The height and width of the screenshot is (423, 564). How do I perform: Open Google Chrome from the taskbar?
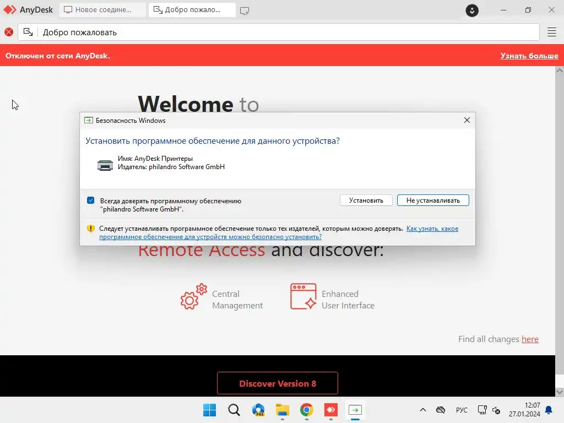(306, 410)
